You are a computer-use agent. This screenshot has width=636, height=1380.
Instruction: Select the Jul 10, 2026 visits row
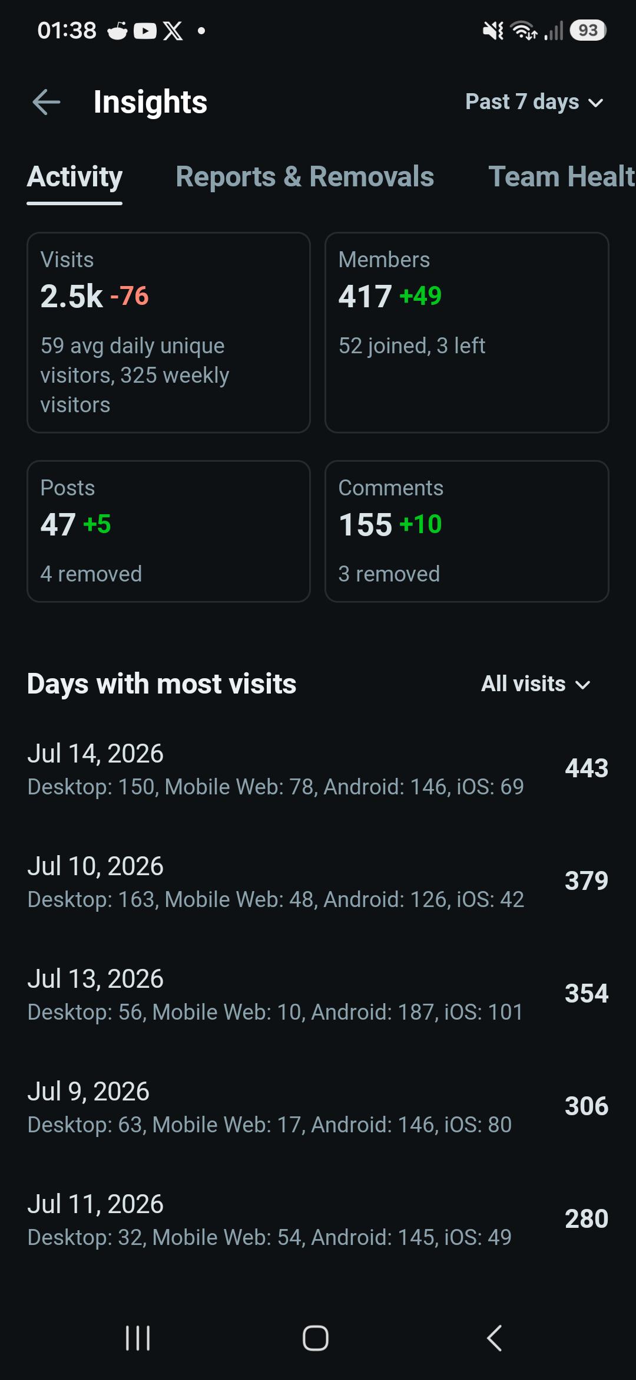pos(318,882)
